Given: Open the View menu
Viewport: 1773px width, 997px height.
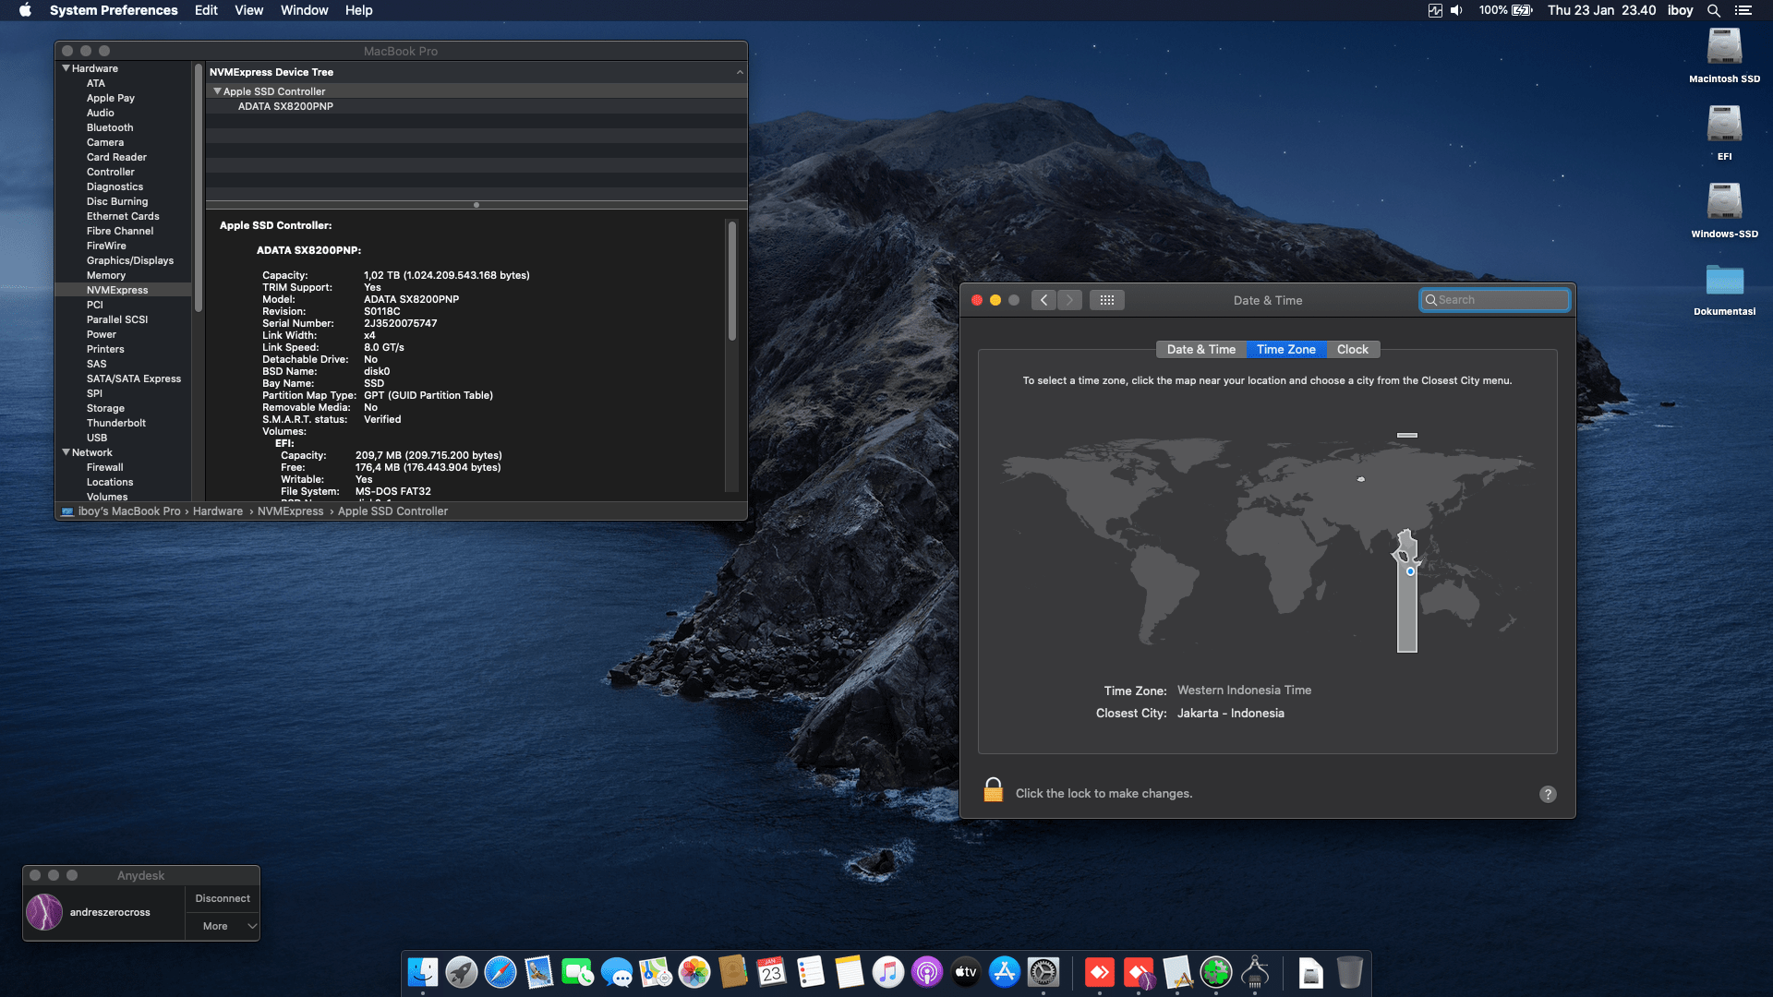Looking at the screenshot, I should point(248,10).
